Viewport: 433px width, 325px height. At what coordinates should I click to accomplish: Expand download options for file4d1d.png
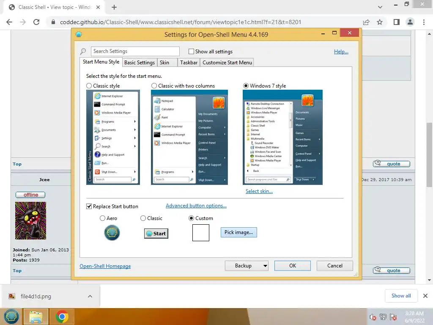[90, 296]
